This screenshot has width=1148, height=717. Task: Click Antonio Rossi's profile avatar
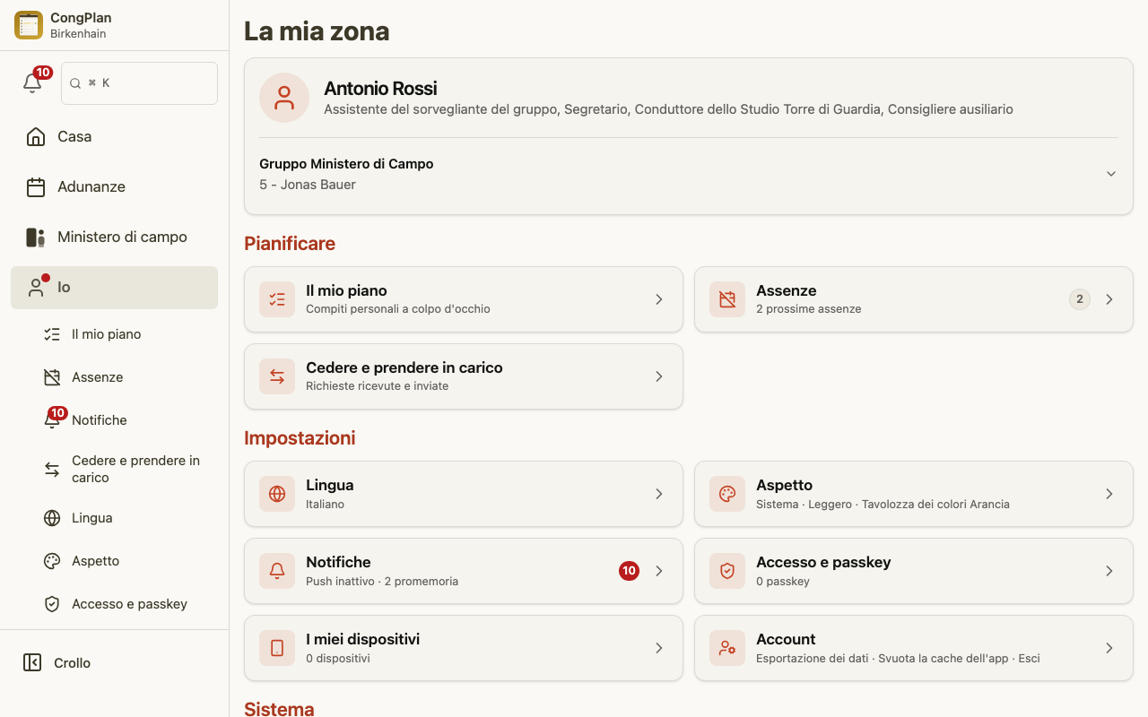284,98
